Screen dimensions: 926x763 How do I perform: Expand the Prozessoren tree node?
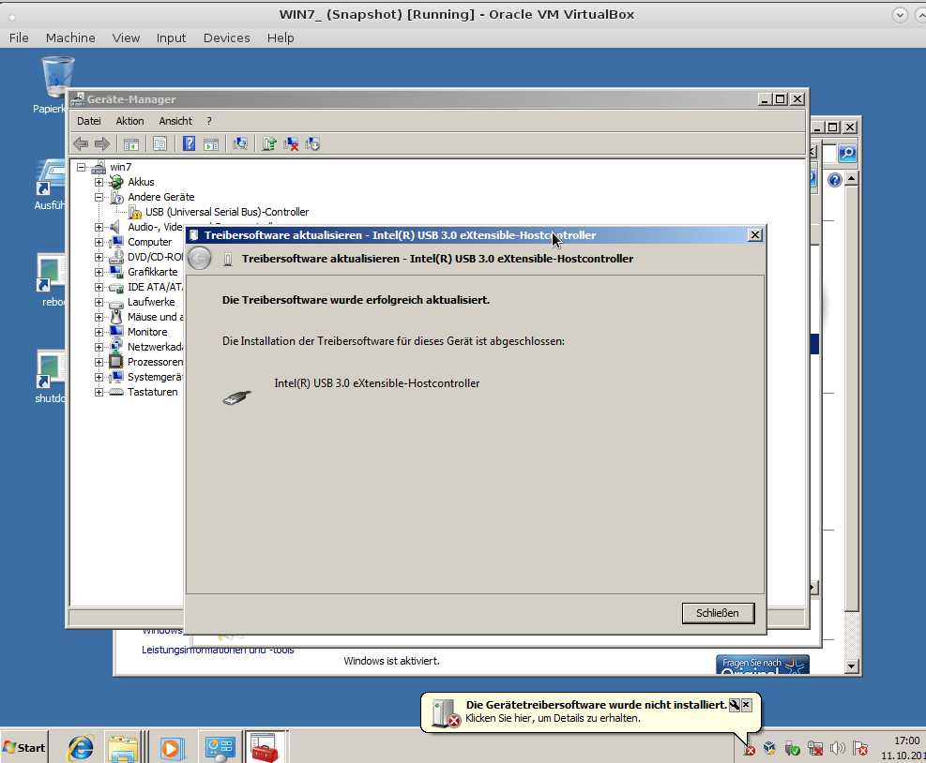[99, 363]
